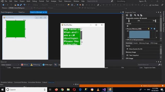The width and height of the screenshot is (165, 92).
Task: Click the scroll down arrow in running RichTextBox
Action: [81, 44]
